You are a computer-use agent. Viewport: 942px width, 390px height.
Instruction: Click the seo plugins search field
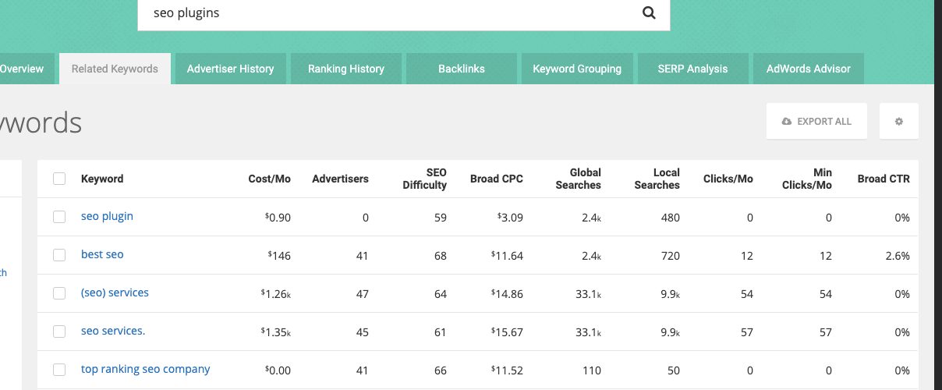pyautogui.click(x=390, y=13)
